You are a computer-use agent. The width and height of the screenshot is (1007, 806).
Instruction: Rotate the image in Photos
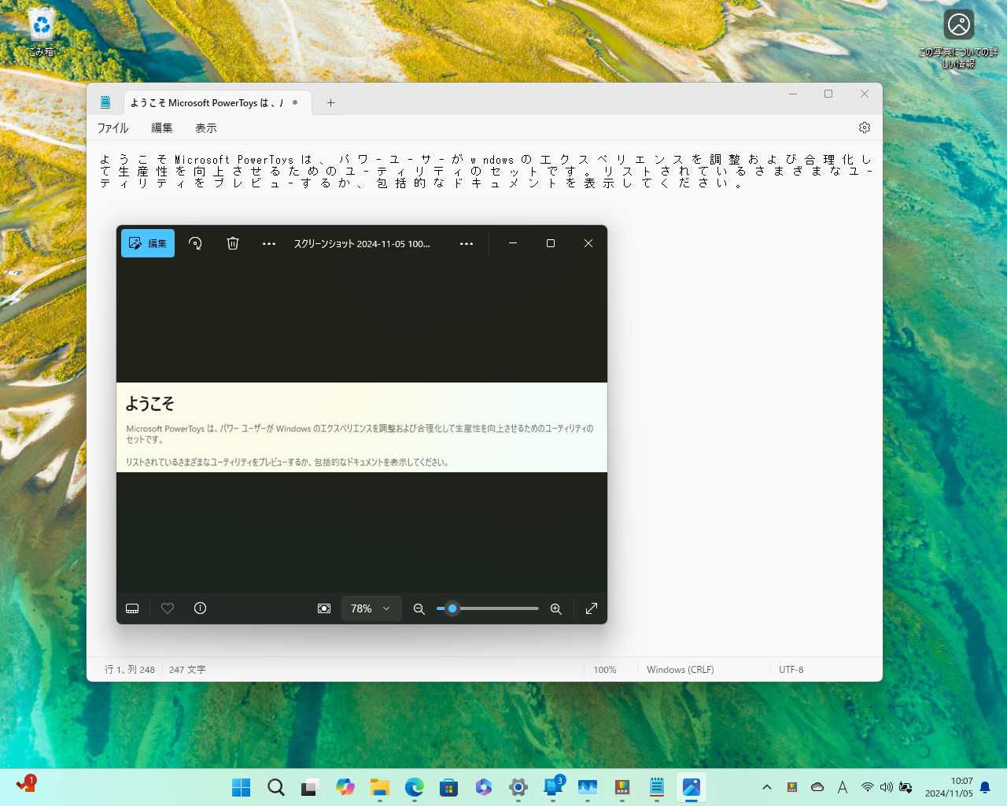point(196,243)
